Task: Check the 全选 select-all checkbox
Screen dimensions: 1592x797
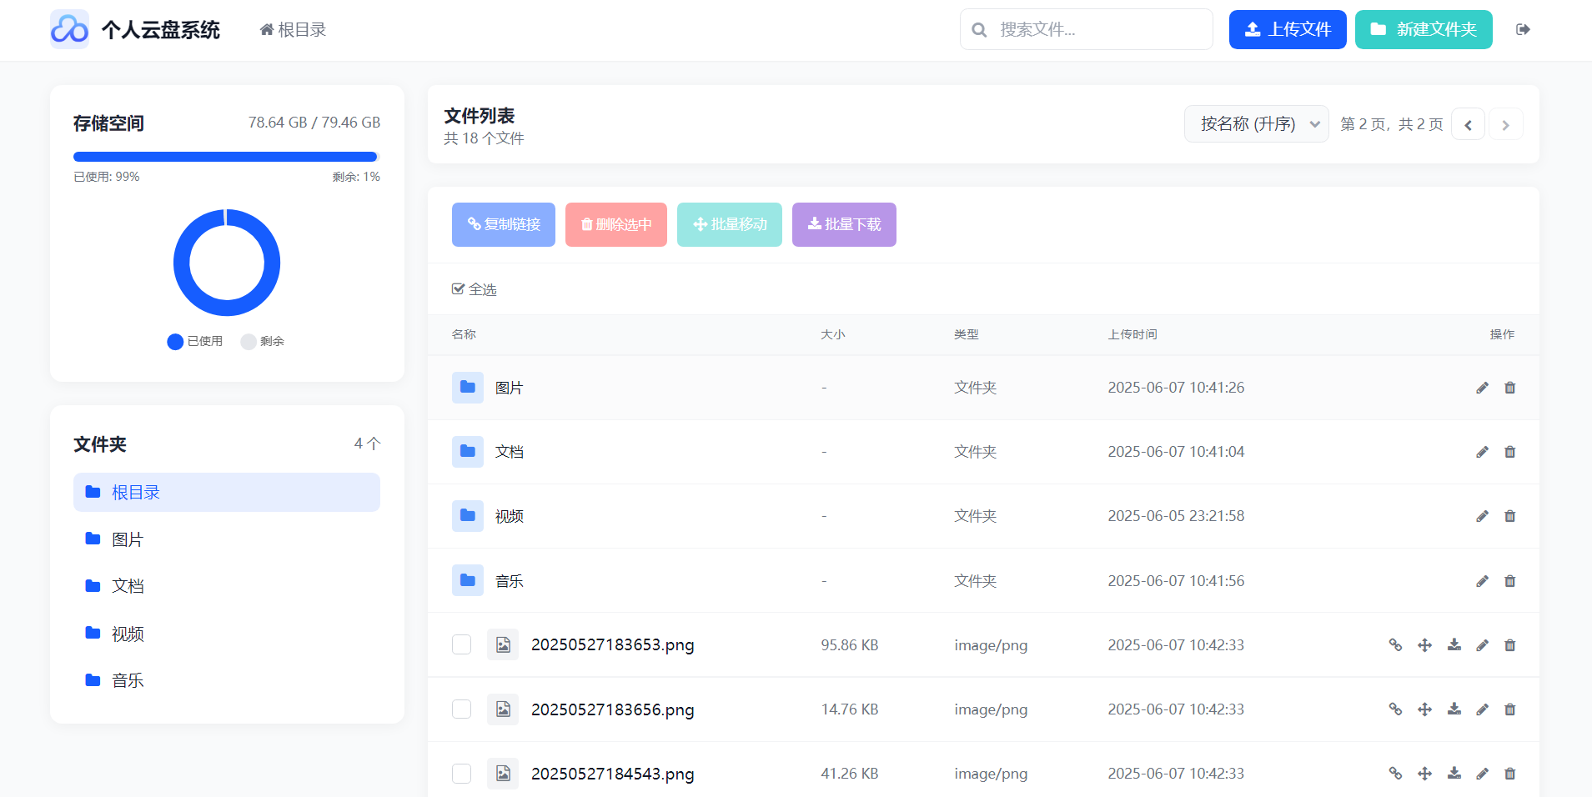Action: point(460,288)
